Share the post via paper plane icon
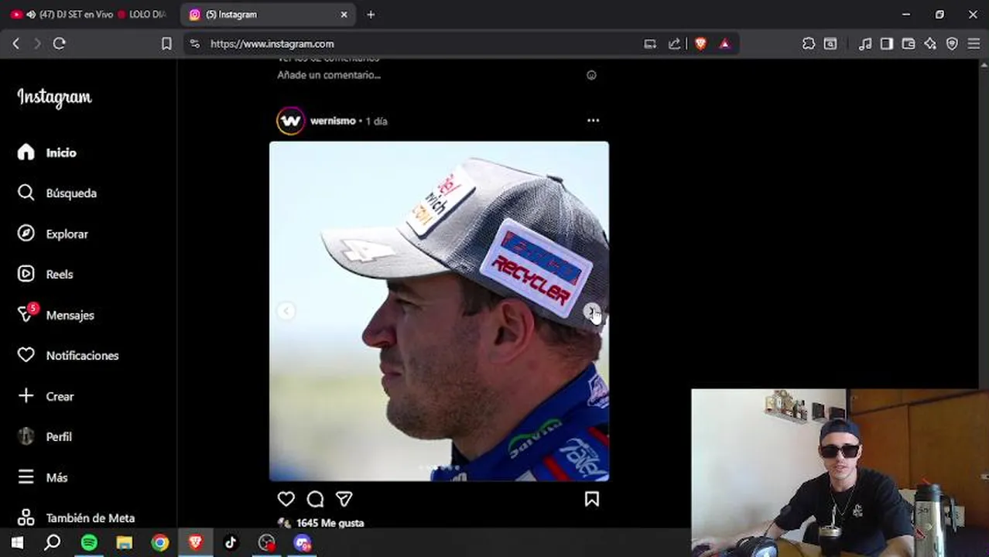This screenshot has height=557, width=989. pos(344,499)
